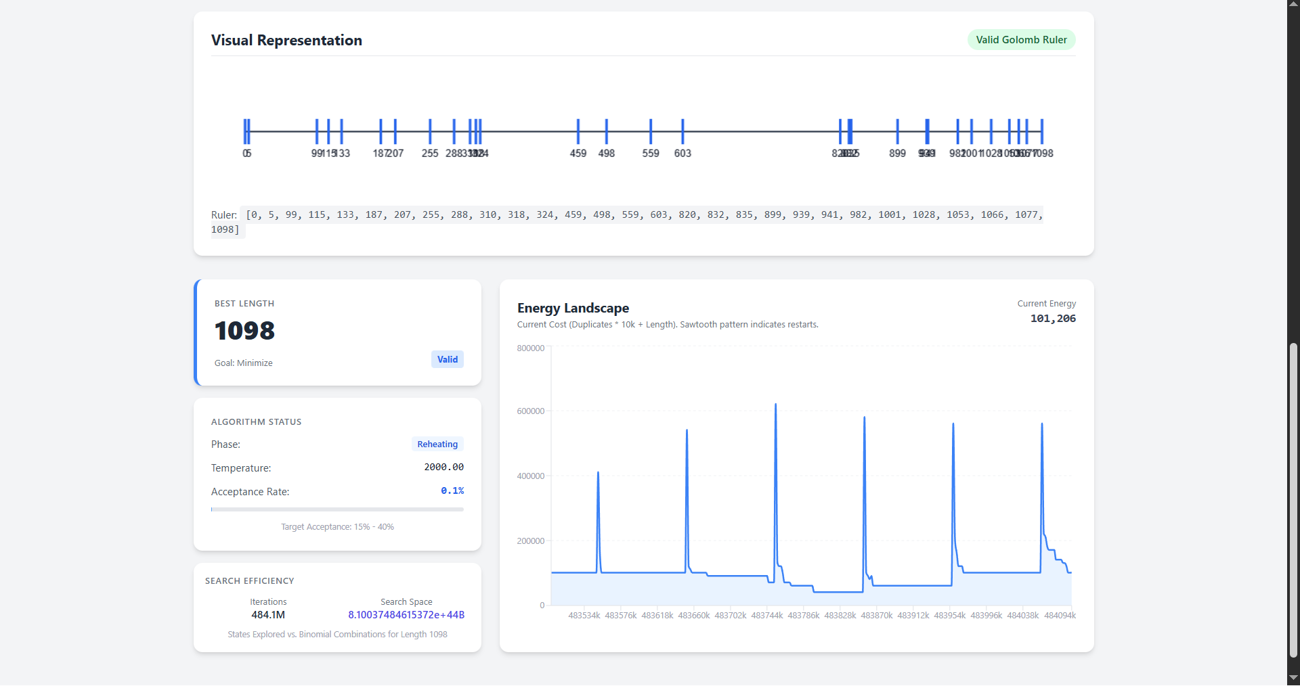Select the ruler mark labeled 255
This screenshot has width=1300, height=686.
coord(430,131)
